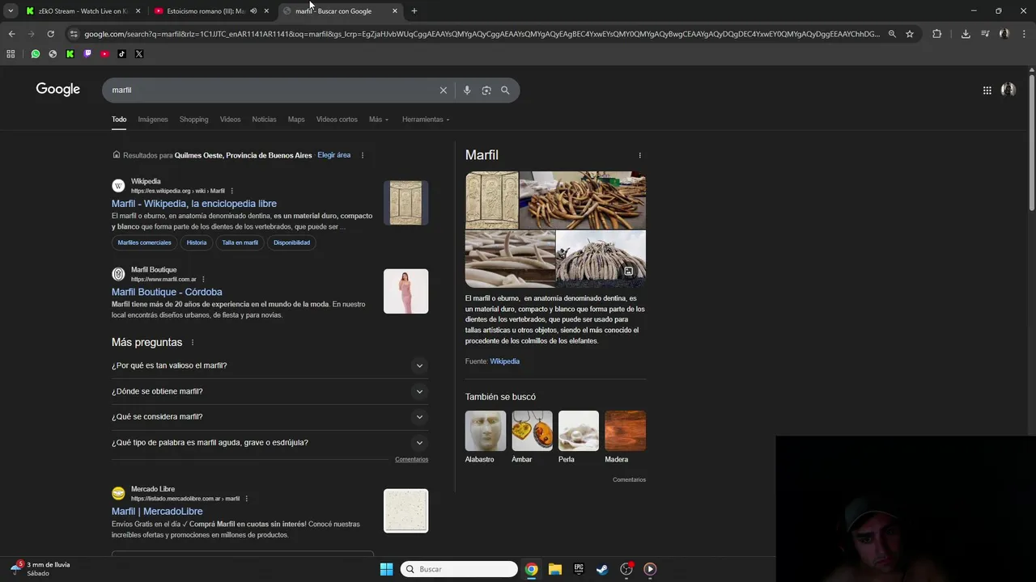Start voice search with microphone icon
1036x582 pixels.
(x=467, y=91)
